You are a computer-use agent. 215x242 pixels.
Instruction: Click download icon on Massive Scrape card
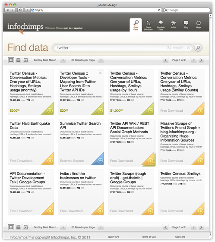[x=201, y=161]
